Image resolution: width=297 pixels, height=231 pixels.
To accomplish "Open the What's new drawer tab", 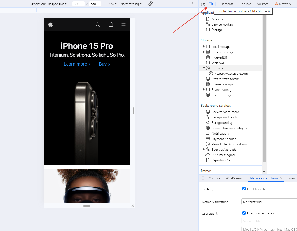I will pos(234,178).
